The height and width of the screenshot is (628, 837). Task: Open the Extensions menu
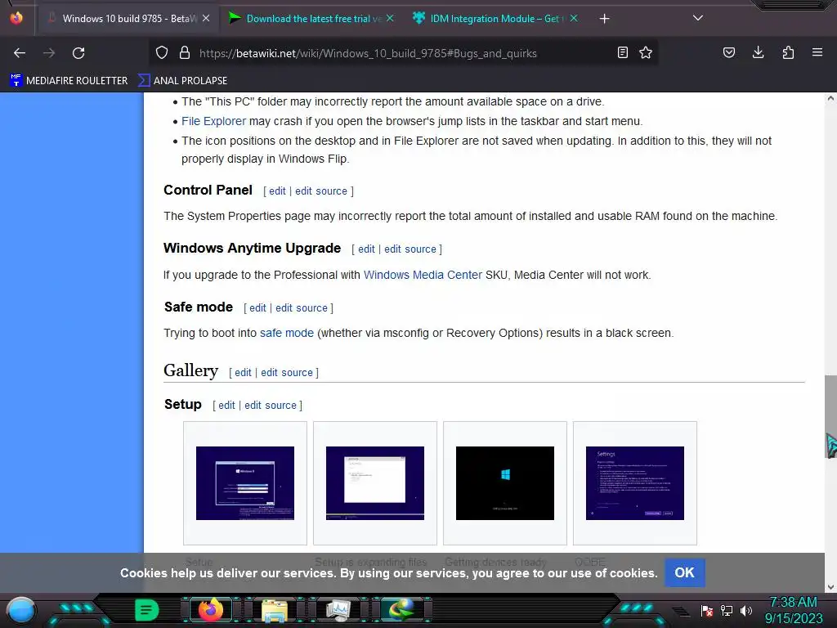(x=788, y=53)
